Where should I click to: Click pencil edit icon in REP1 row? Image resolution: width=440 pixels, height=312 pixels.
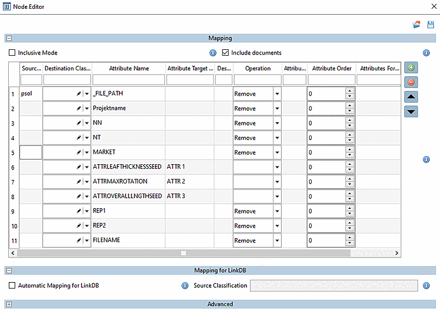pyautogui.click(x=79, y=211)
